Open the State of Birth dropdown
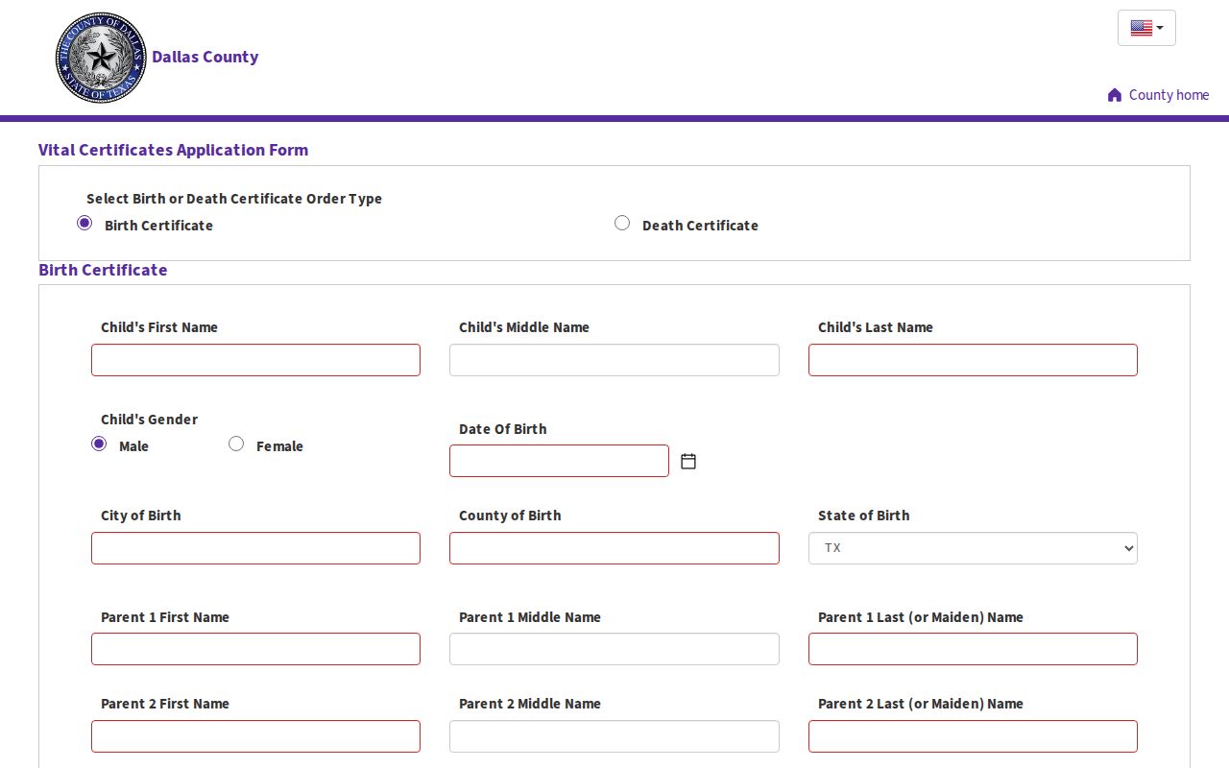 pyautogui.click(x=973, y=548)
